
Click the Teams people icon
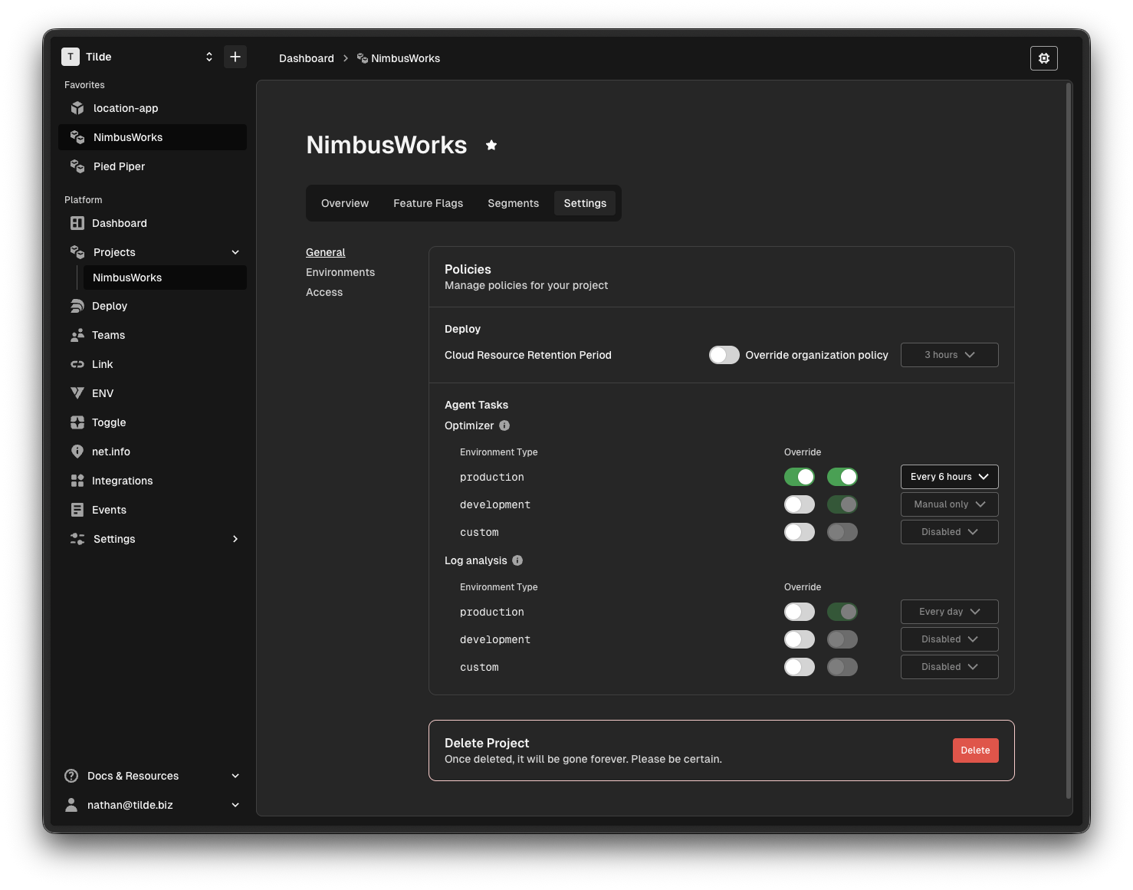point(77,335)
